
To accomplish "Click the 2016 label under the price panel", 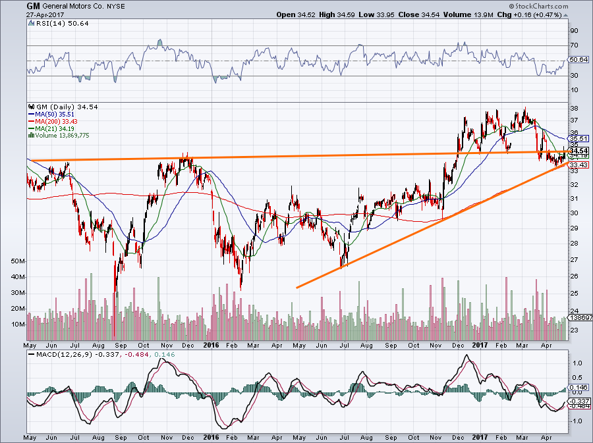I will 211,345.
